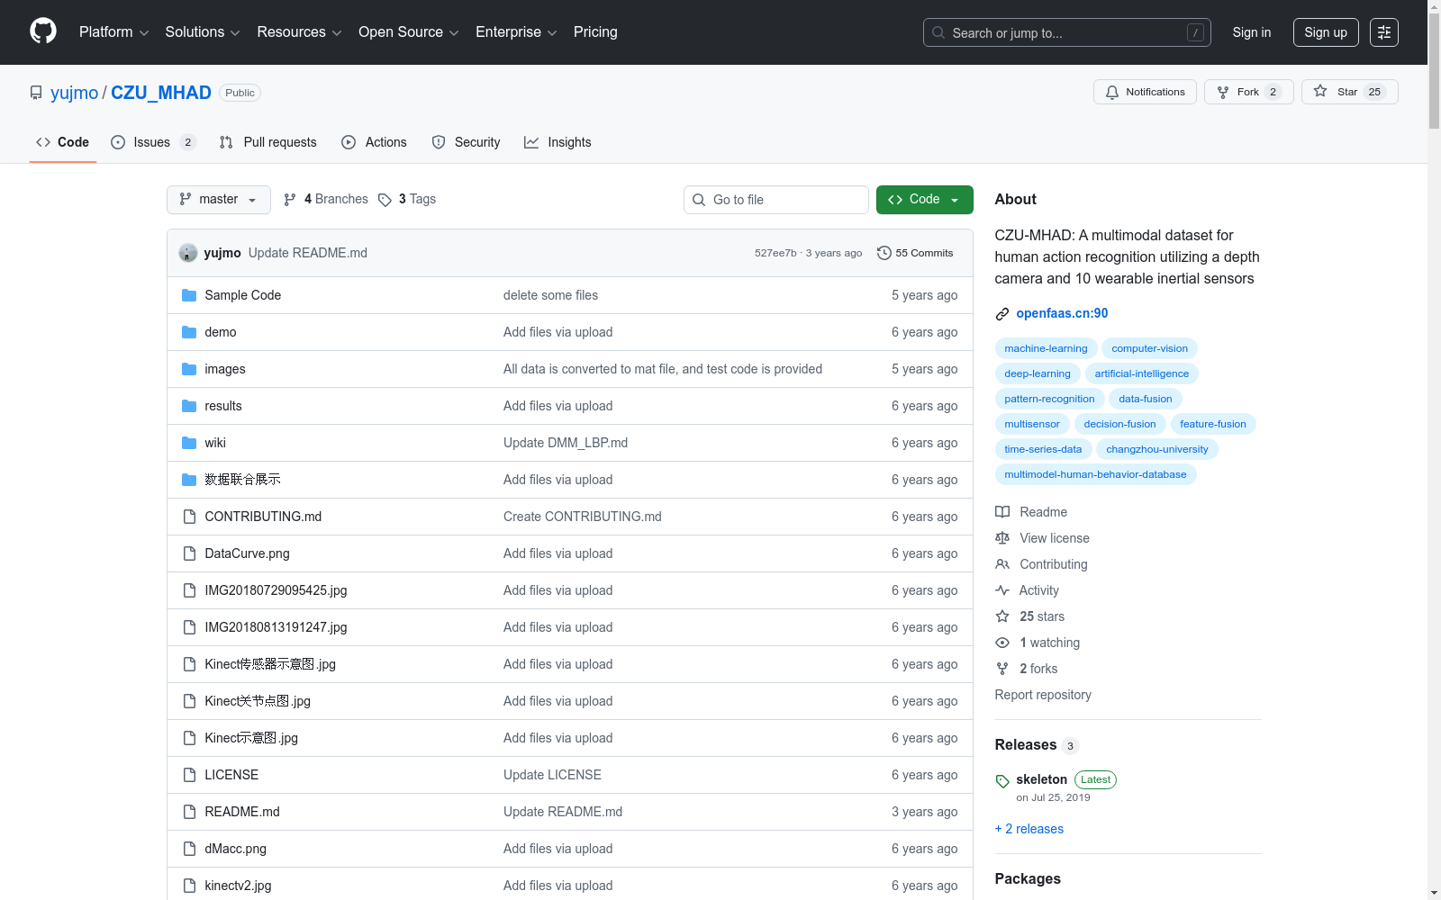Open the deep-learning topic tag
The height and width of the screenshot is (900, 1441).
point(1038,373)
